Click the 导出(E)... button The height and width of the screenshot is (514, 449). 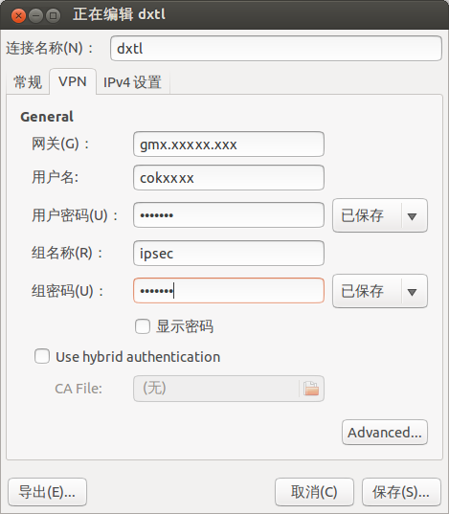[47, 492]
